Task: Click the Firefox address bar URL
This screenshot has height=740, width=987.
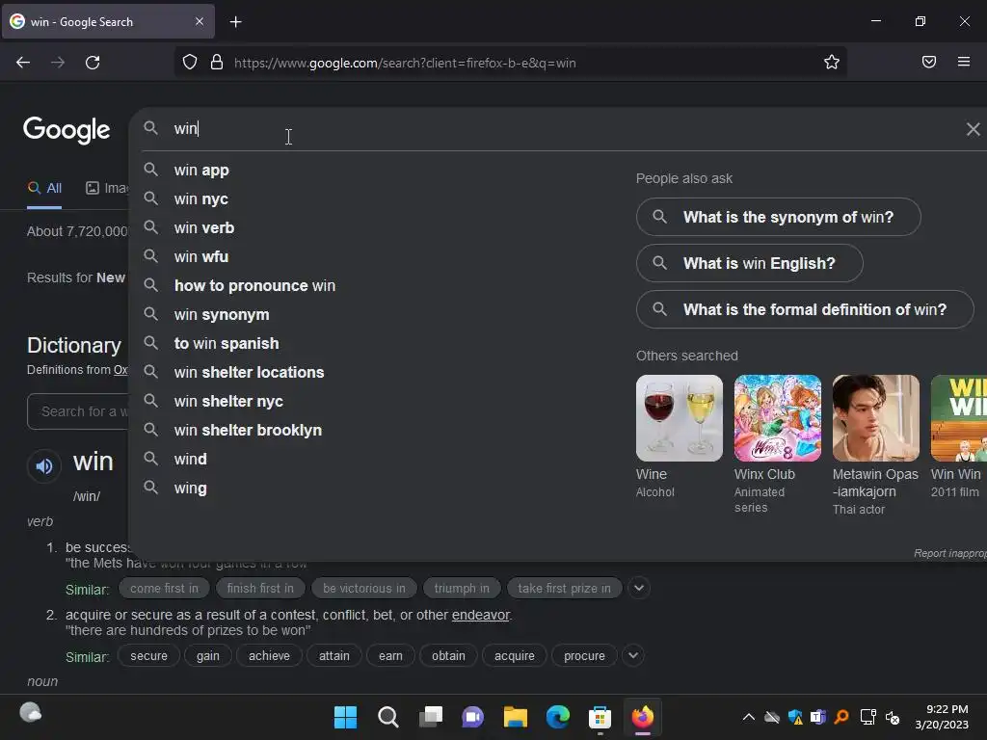Action: point(405,63)
